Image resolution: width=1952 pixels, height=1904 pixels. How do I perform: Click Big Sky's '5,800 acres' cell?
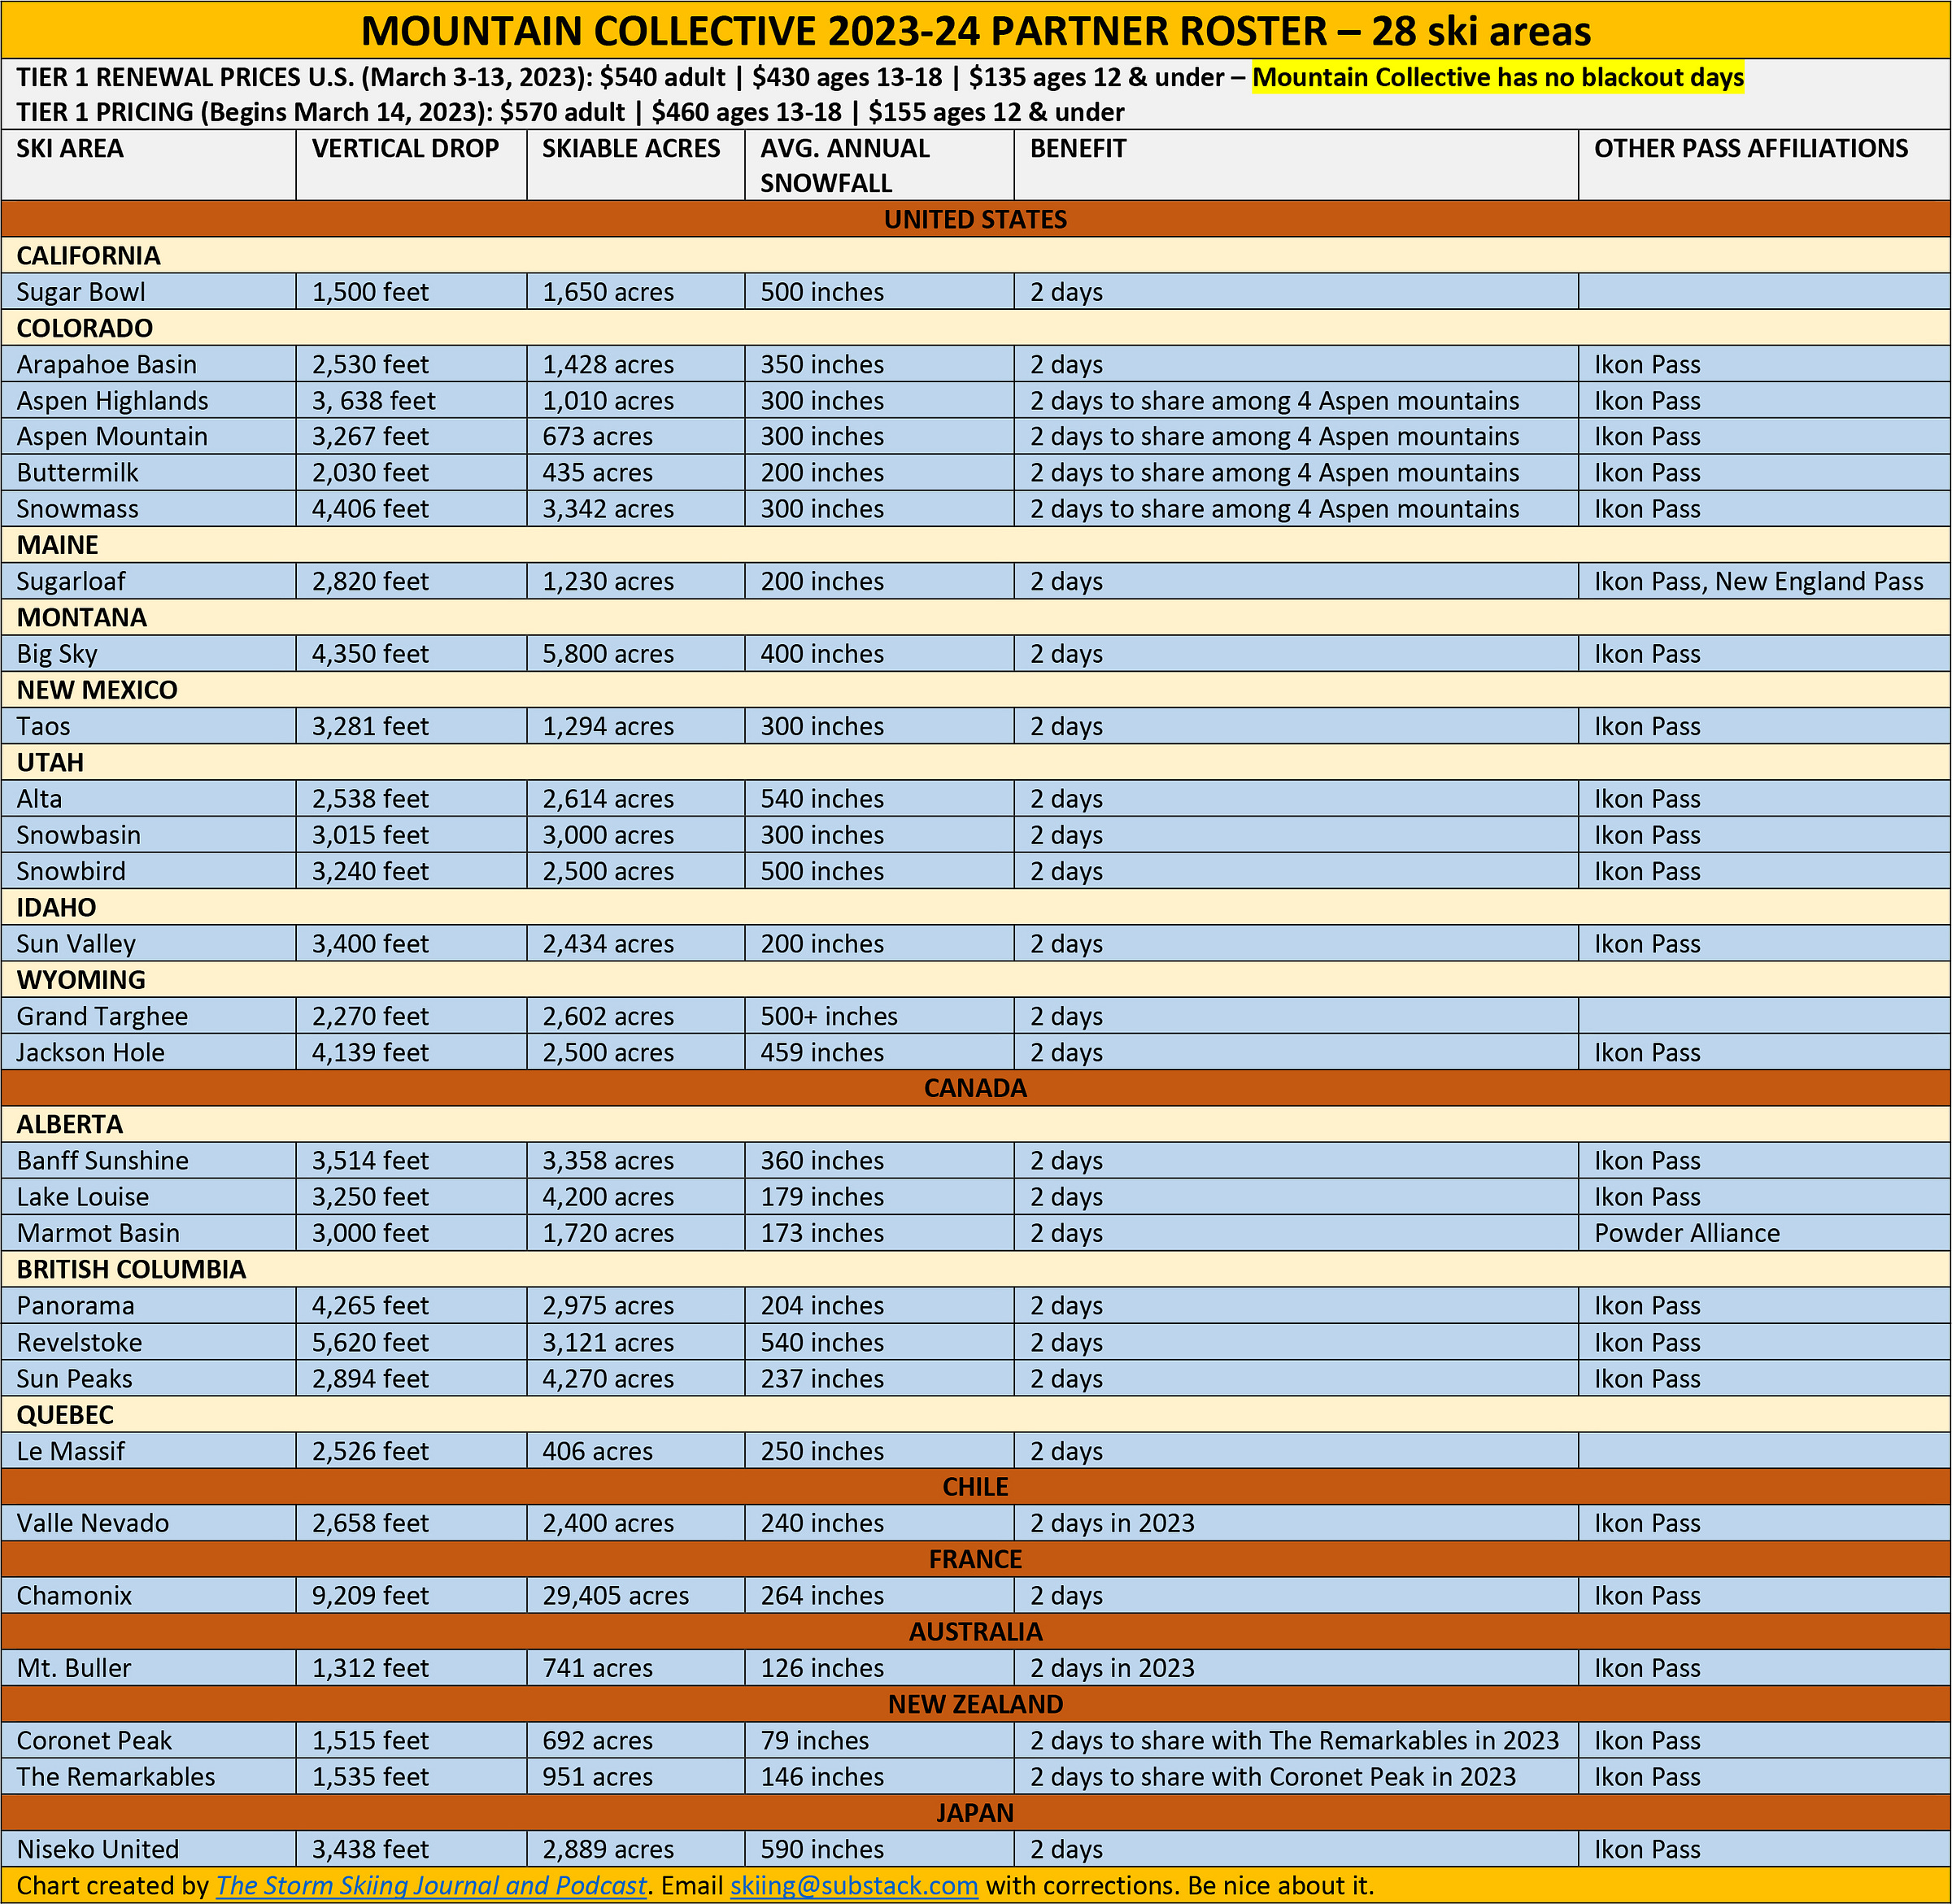point(636,653)
